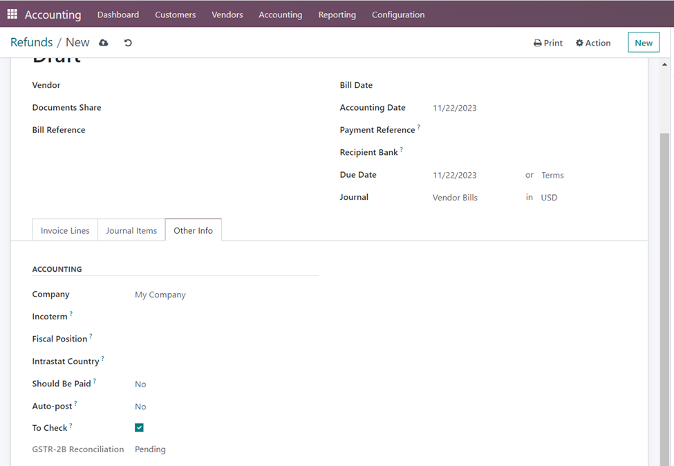This screenshot has height=466, width=674.
Task: Click the cloud save record icon
Action: point(104,43)
